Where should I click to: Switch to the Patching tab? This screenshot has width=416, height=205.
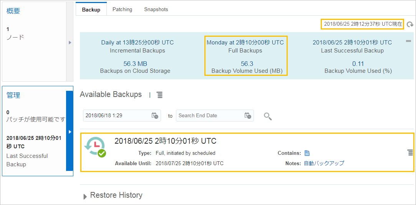(x=122, y=10)
